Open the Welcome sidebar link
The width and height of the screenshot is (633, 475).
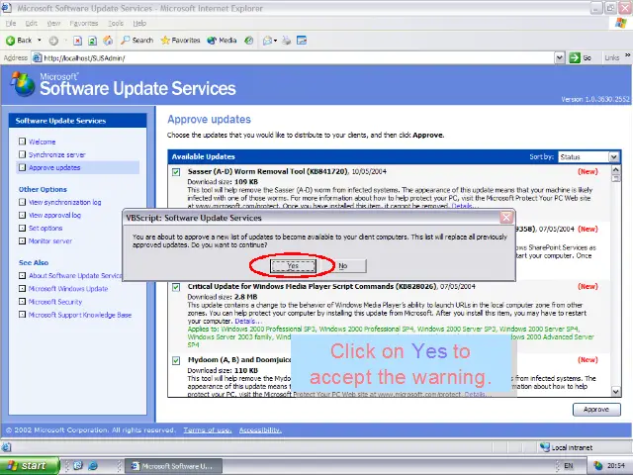(42, 142)
